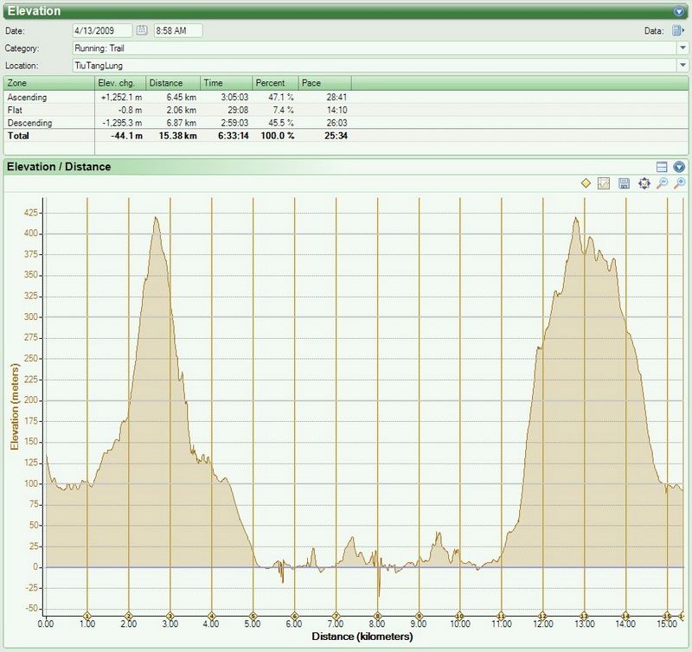The height and width of the screenshot is (652, 692).
Task: Click the yellow diamond lap markers icon
Action: tap(586, 183)
